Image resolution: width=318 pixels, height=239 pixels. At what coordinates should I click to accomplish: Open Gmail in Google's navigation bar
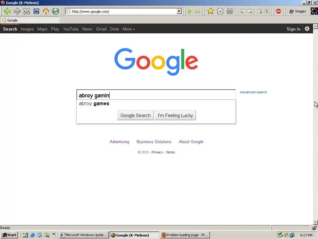[x=101, y=29]
